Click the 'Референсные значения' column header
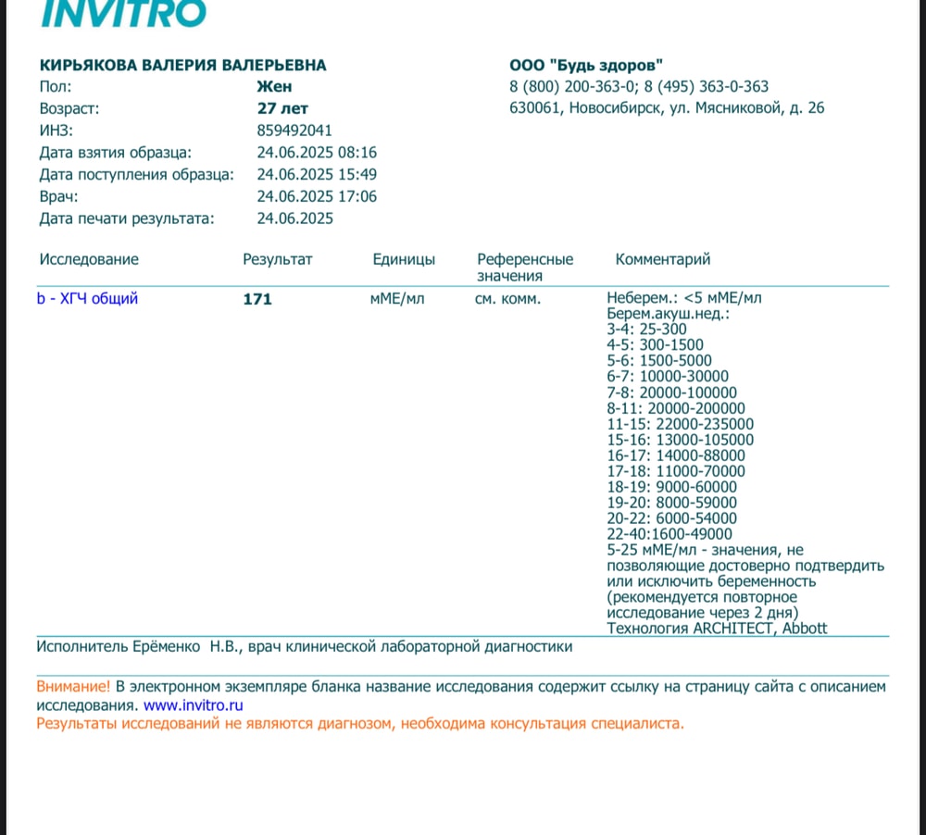 [525, 268]
